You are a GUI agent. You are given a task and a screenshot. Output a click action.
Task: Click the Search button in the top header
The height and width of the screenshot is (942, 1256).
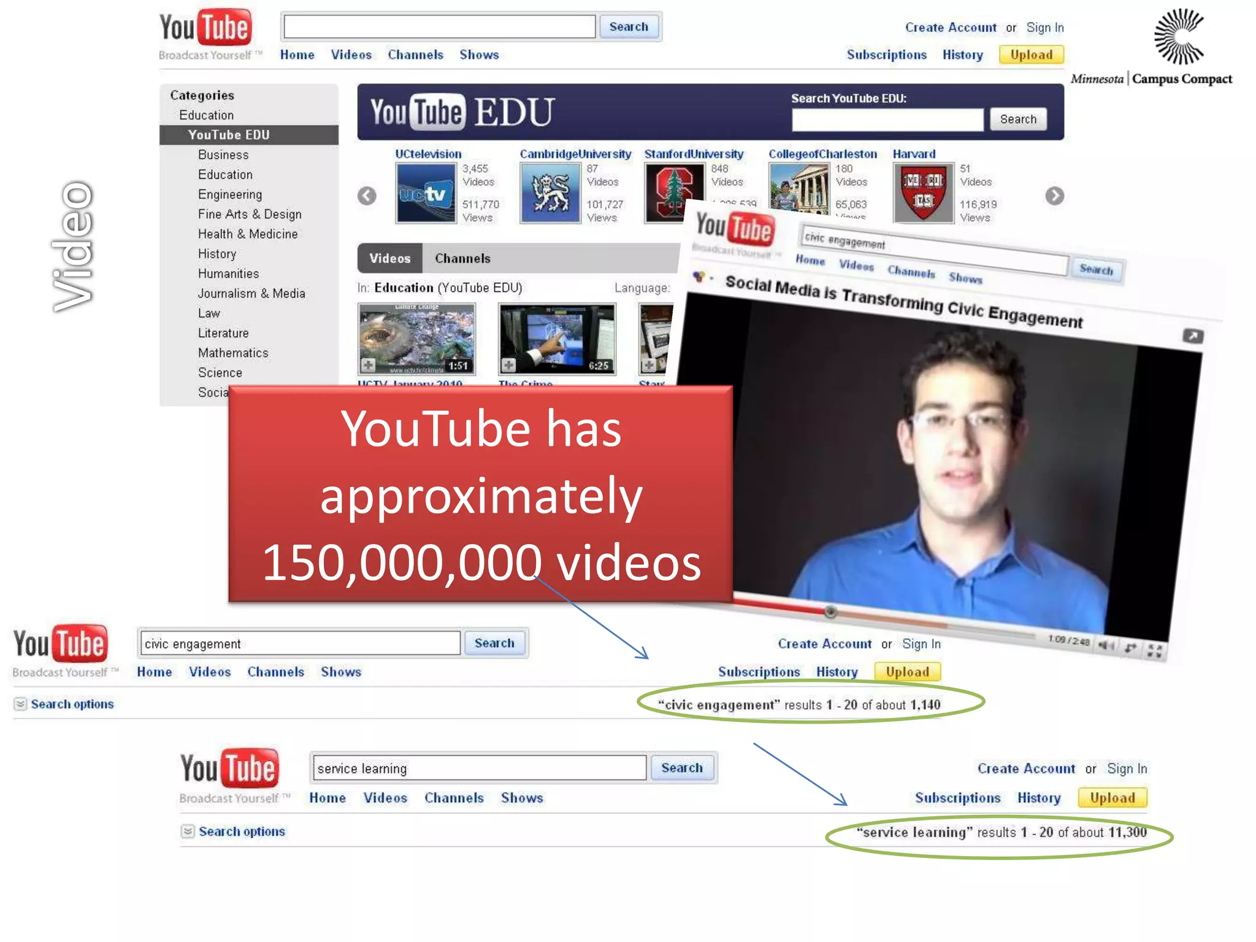(629, 27)
